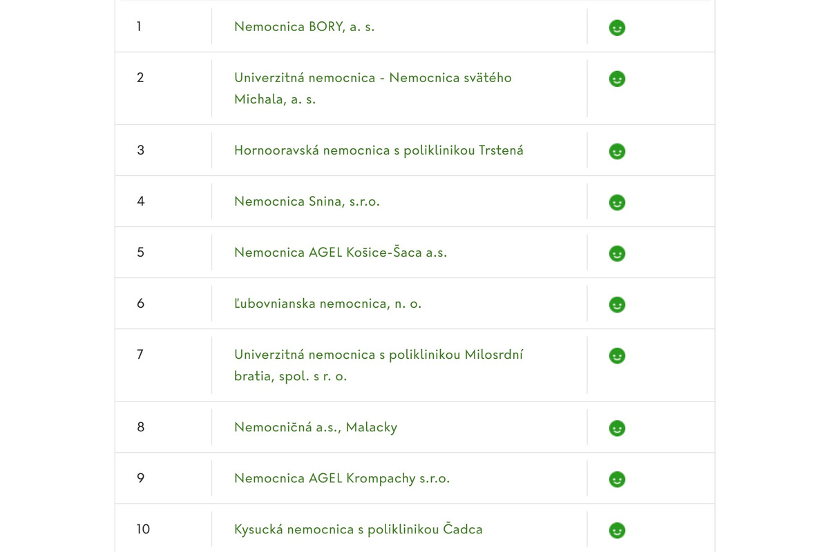Click the smiley icon beside Milosrdní bratia hospital
This screenshot has width=829, height=552.
(x=617, y=355)
